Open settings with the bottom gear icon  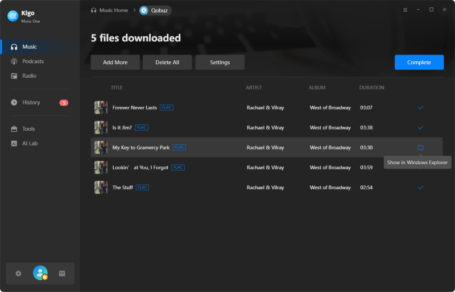[18, 273]
